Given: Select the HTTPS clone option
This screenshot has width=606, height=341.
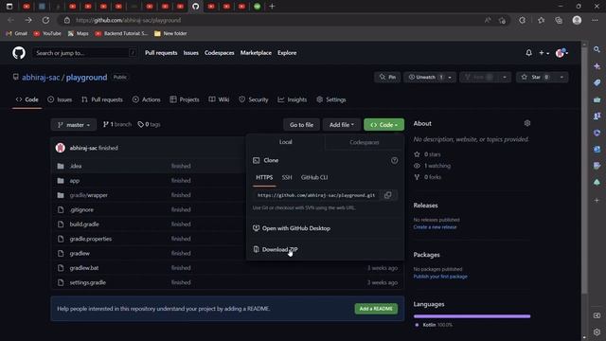Looking at the screenshot, I should click(264, 177).
